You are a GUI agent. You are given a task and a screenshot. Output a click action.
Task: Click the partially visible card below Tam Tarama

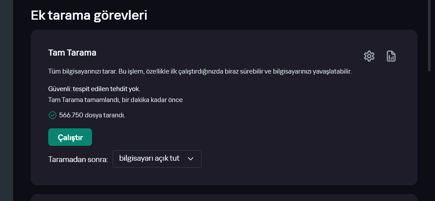point(223,197)
